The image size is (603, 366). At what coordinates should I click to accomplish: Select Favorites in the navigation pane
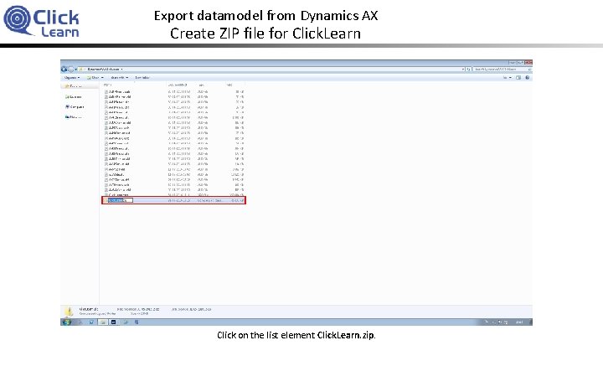click(x=74, y=86)
